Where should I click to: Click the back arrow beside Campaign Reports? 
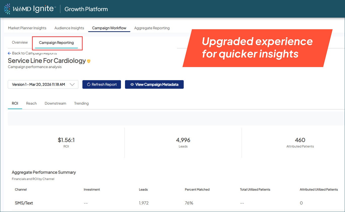(x=9, y=53)
